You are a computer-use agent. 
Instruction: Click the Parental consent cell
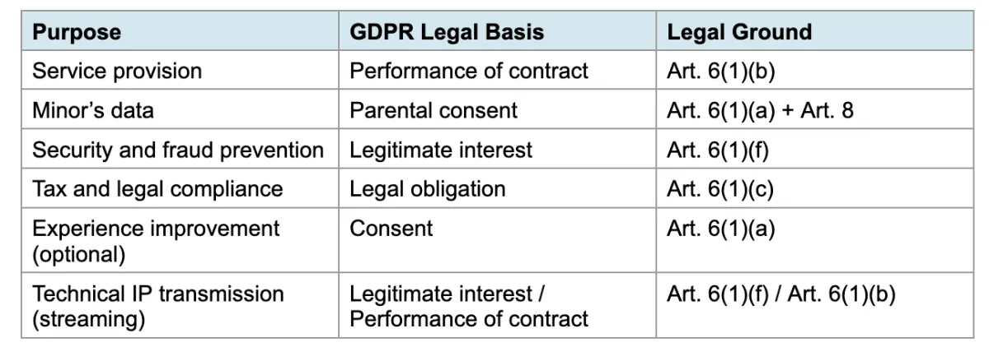[497, 110]
